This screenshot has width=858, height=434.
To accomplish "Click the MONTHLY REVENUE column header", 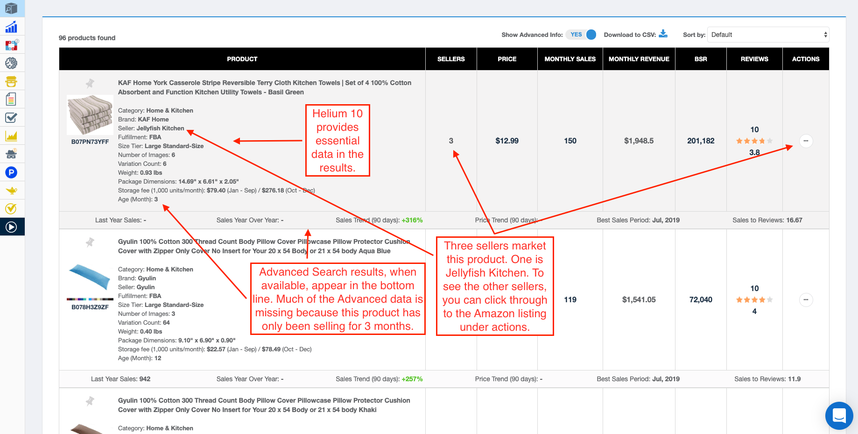I will [639, 59].
